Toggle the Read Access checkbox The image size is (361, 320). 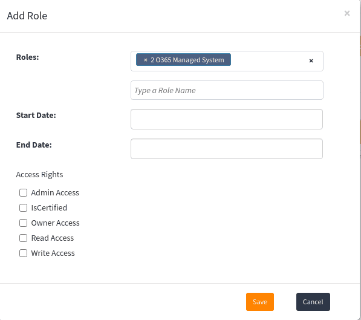[x=23, y=238]
